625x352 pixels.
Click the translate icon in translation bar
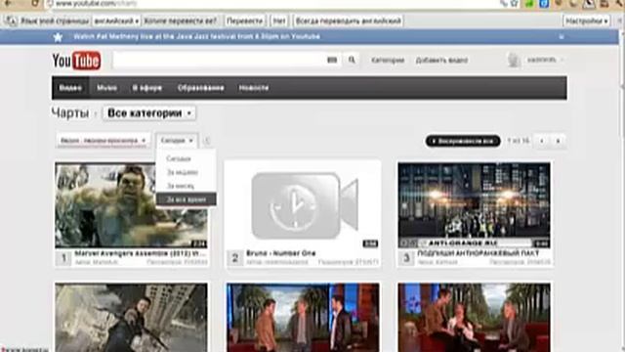[x=11, y=21]
